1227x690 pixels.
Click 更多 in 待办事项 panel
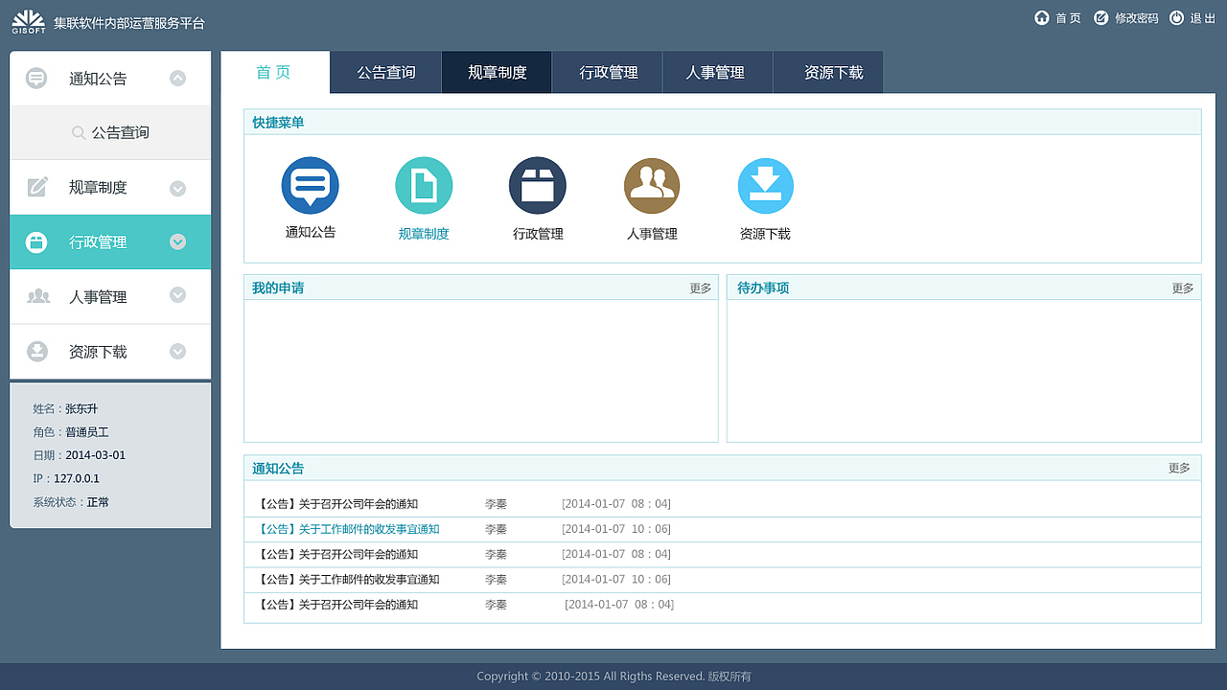pos(1183,288)
